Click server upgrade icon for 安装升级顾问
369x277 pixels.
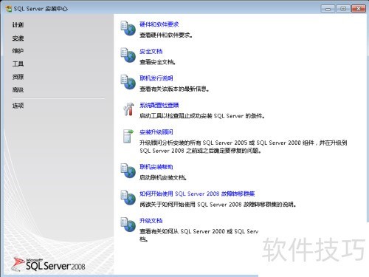(x=128, y=136)
